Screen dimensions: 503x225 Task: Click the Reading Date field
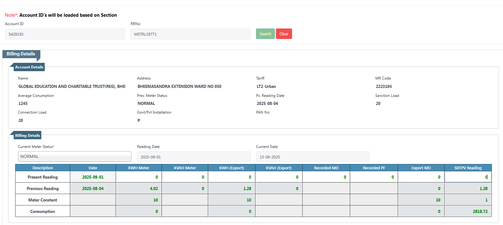(194, 157)
